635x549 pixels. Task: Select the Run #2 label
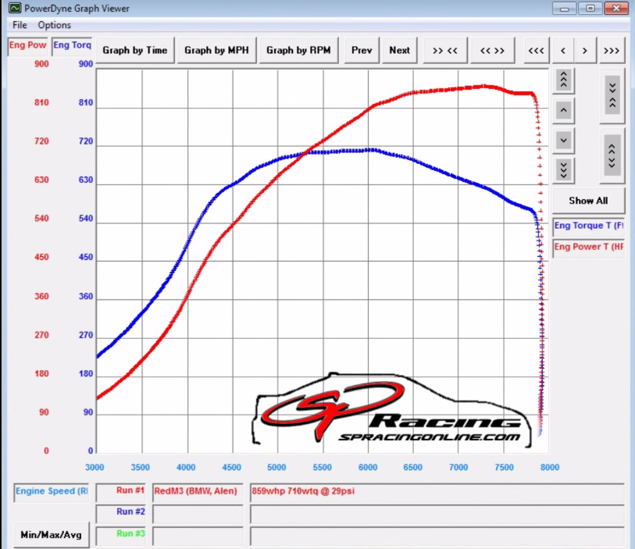[121, 513]
